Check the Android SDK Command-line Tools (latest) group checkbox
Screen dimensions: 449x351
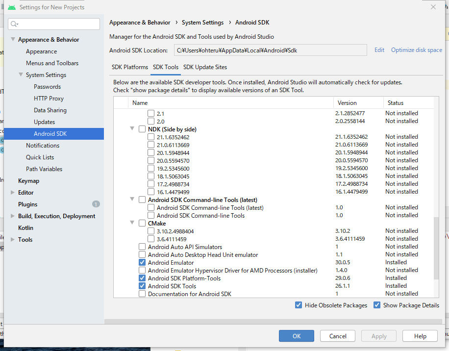point(142,200)
